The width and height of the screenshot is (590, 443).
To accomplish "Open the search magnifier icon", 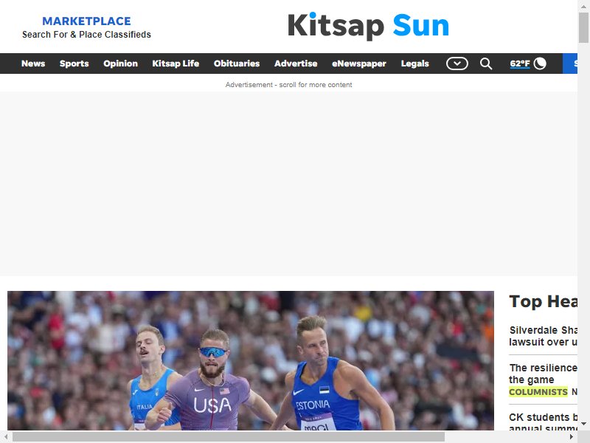I will coord(486,63).
